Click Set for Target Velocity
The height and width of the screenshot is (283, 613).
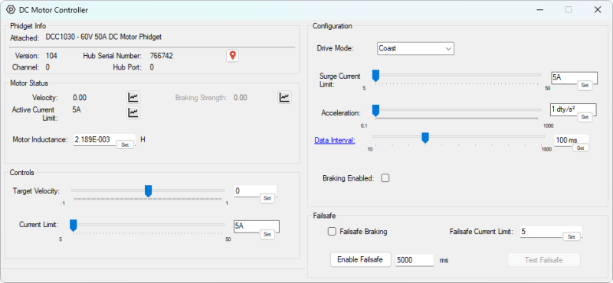[267, 198]
